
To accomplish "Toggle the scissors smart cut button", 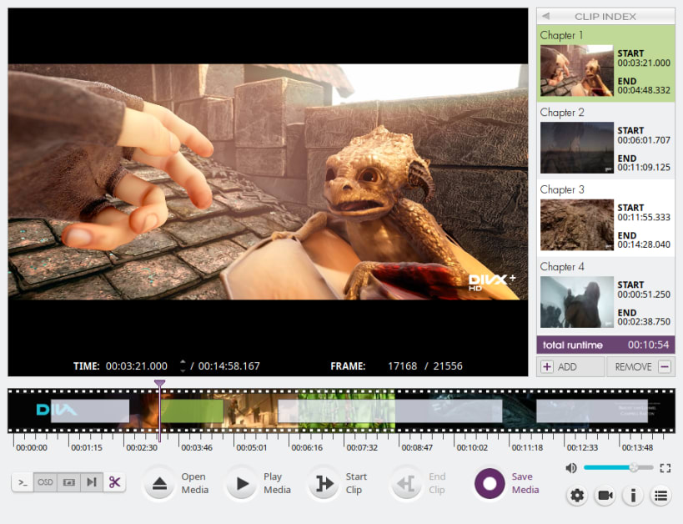I will click(114, 482).
